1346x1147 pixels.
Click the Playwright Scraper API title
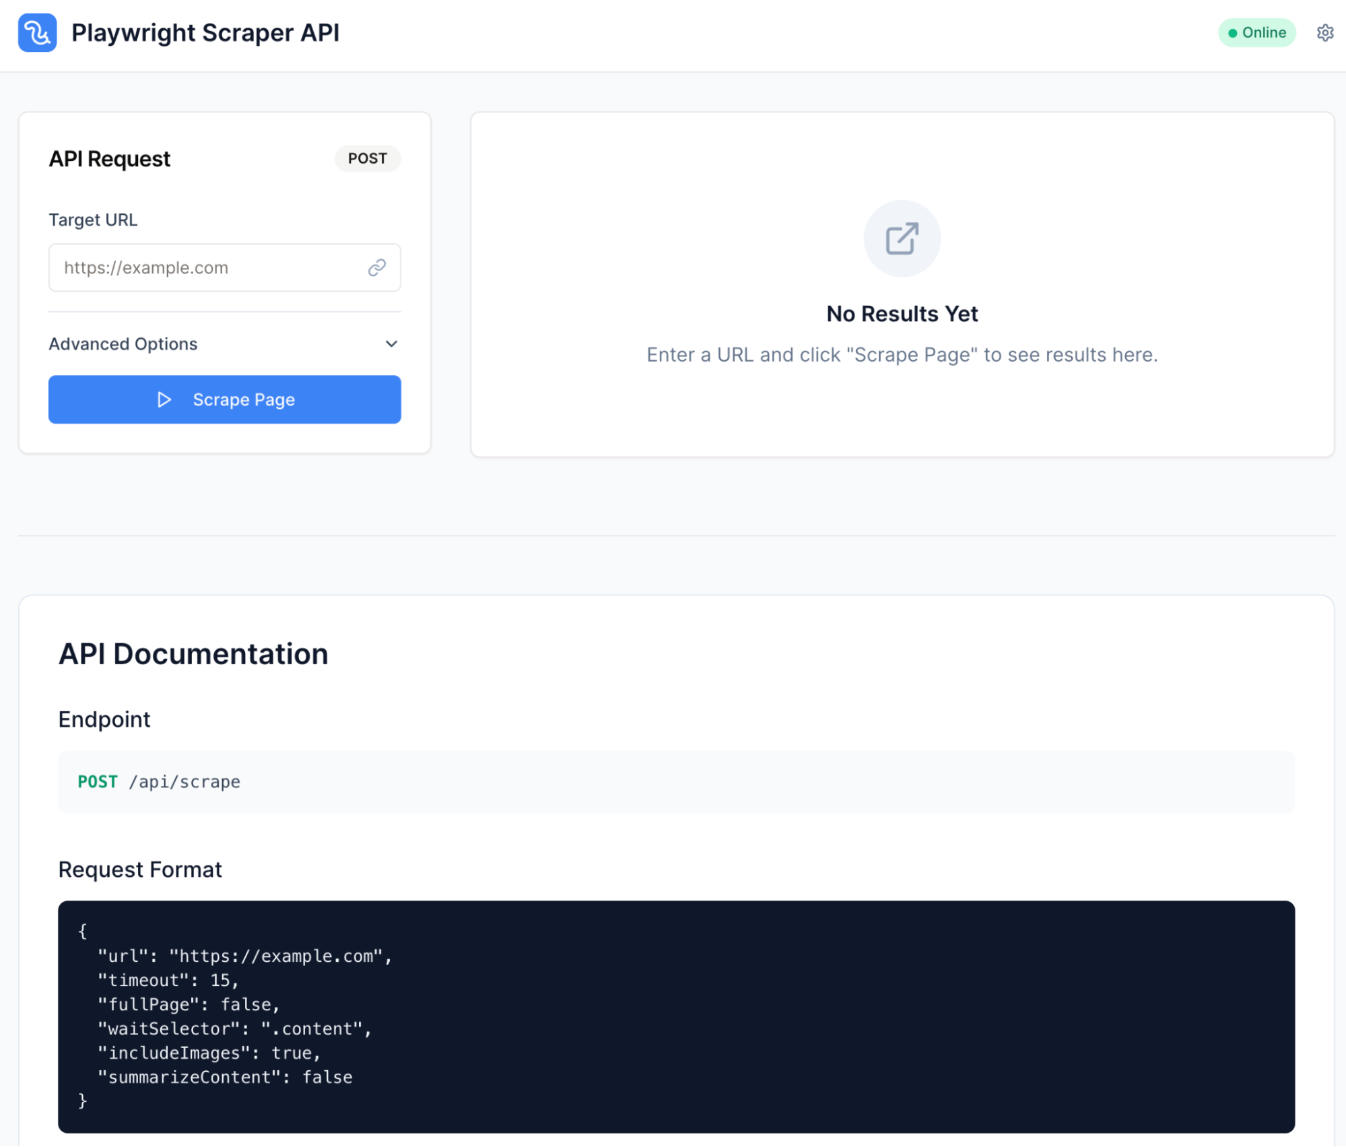pos(205,32)
